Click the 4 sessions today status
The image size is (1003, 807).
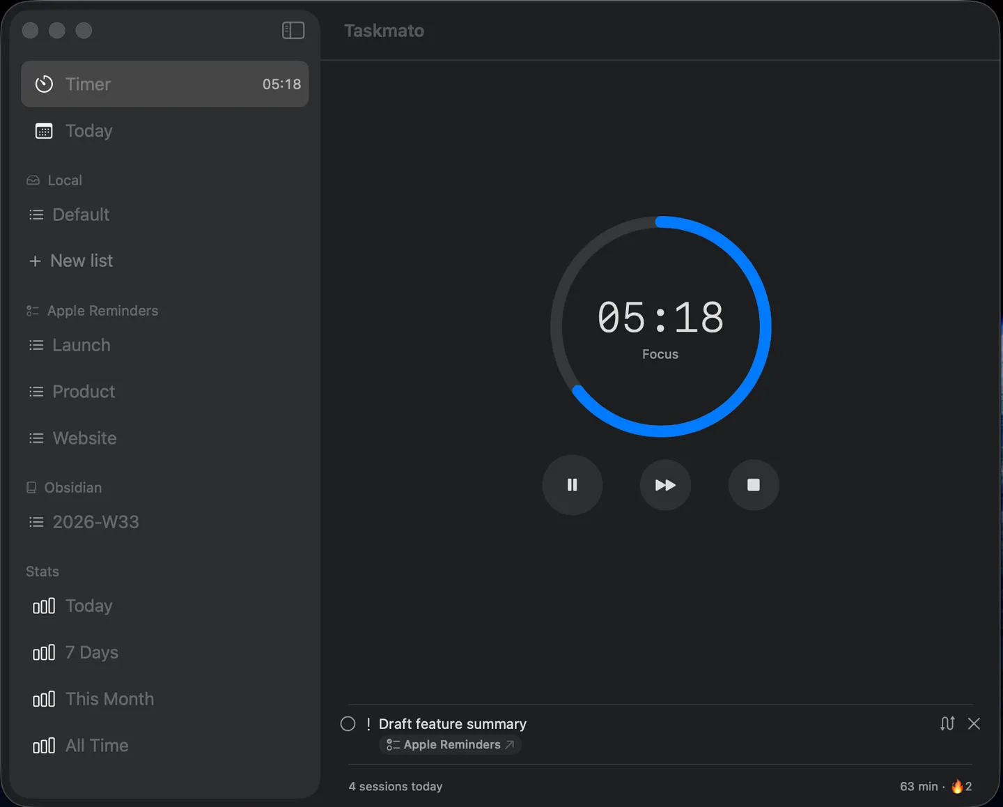click(x=396, y=786)
